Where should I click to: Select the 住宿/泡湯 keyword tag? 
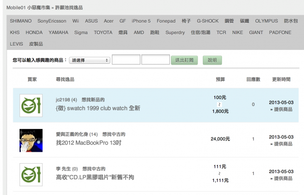pos(200,32)
